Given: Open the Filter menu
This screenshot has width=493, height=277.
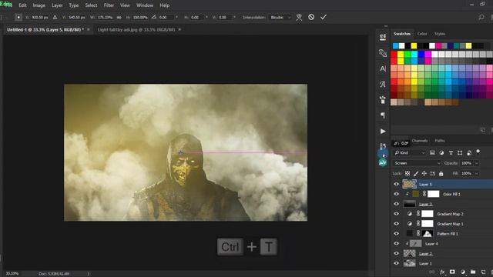Looking at the screenshot, I should [109, 5].
